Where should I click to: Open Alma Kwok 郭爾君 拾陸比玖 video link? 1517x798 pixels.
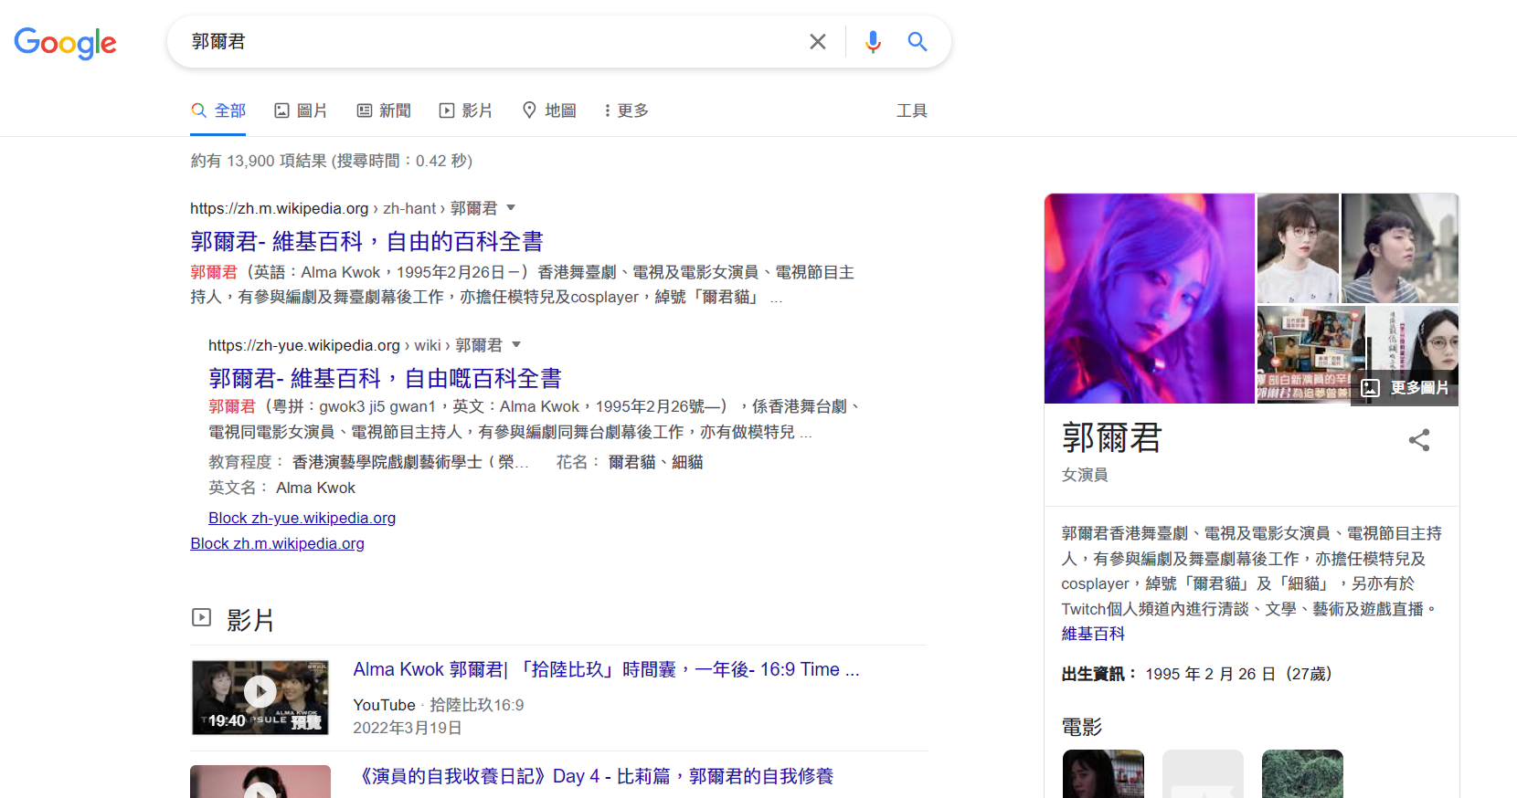pyautogui.click(x=606, y=669)
